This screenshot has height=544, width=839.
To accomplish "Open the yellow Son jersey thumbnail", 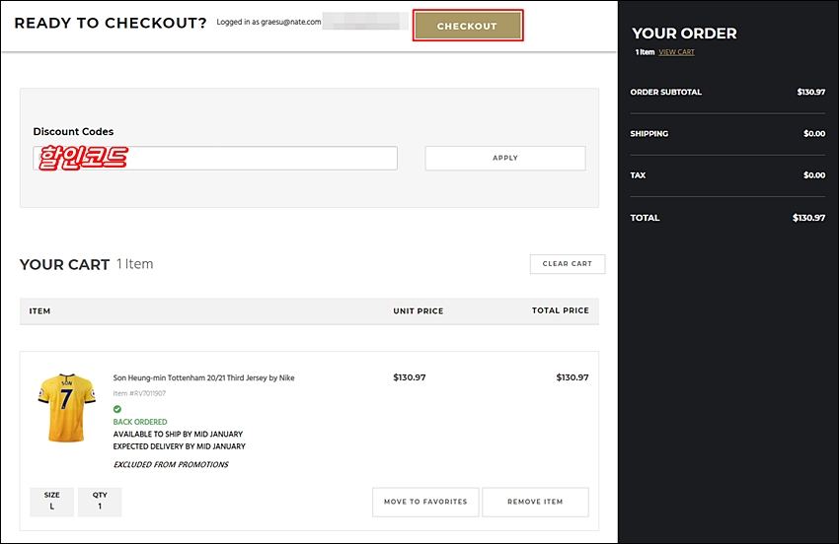I will 67,408.
